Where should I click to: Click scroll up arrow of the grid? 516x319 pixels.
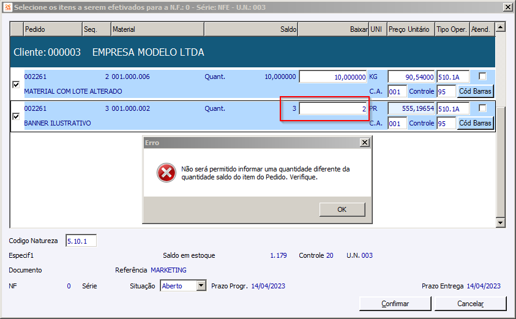click(500, 27)
